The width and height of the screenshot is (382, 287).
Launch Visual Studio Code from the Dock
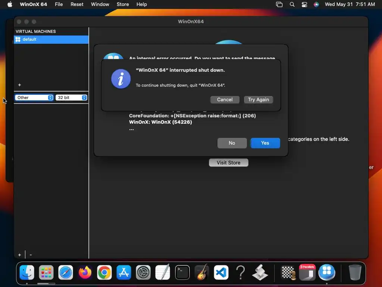(x=221, y=272)
